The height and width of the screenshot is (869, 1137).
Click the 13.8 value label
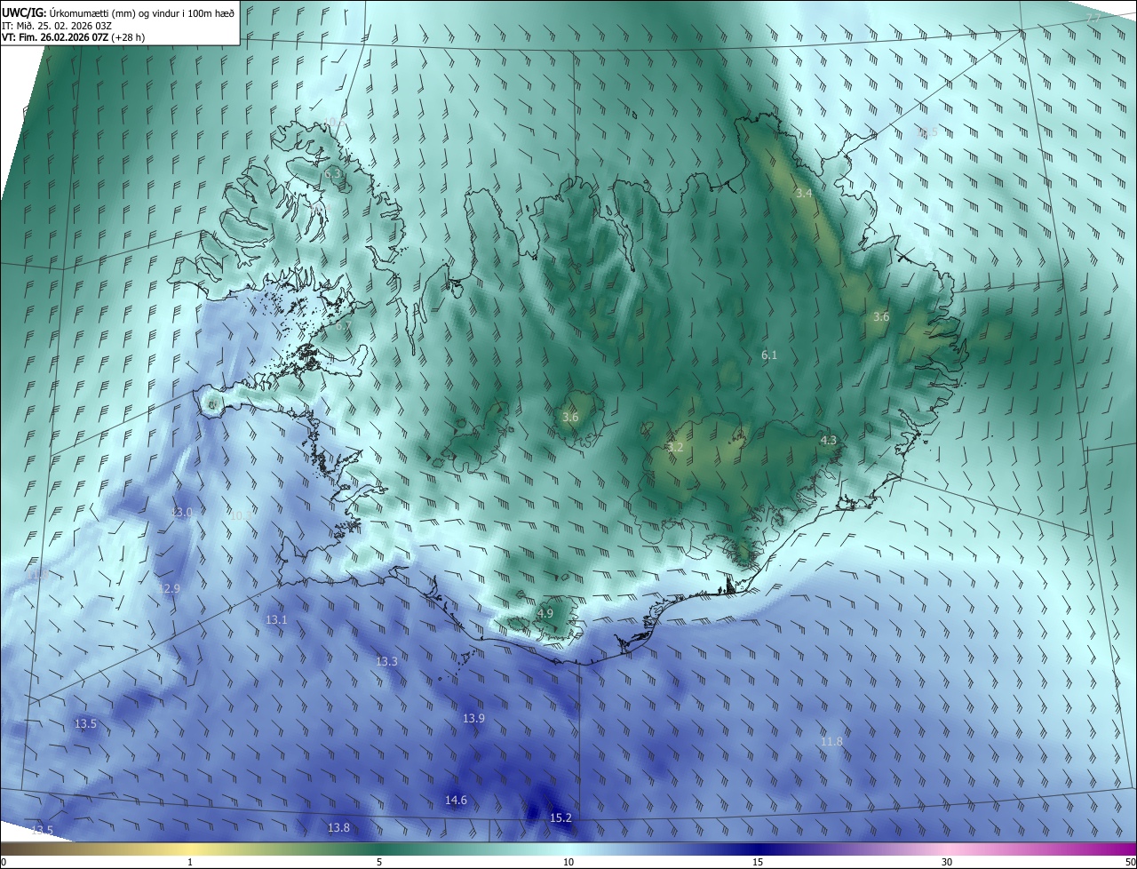point(338,828)
